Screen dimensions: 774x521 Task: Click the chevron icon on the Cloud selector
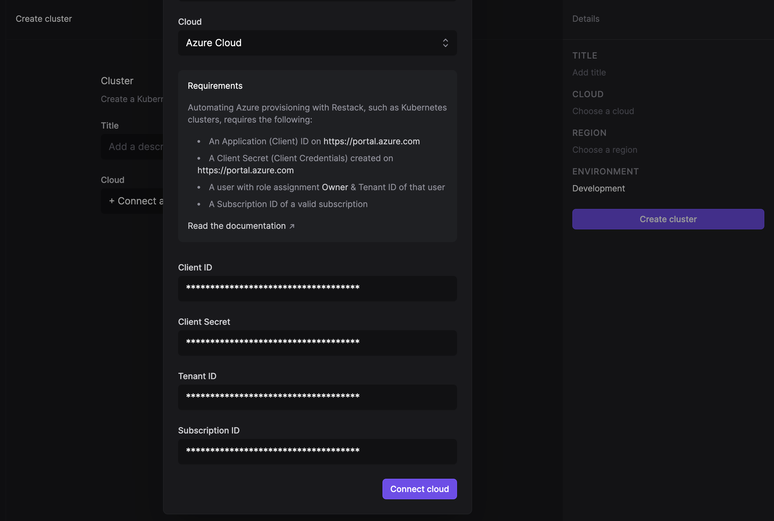(x=446, y=43)
